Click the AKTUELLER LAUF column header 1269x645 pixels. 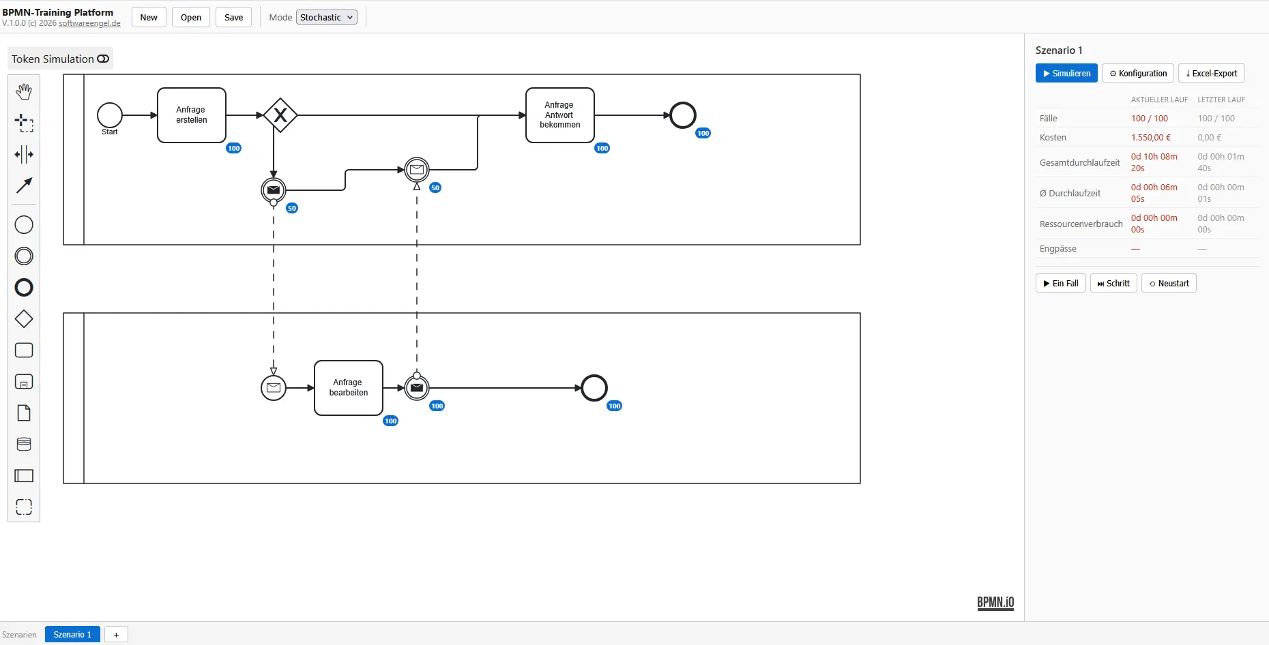pyautogui.click(x=1160, y=100)
